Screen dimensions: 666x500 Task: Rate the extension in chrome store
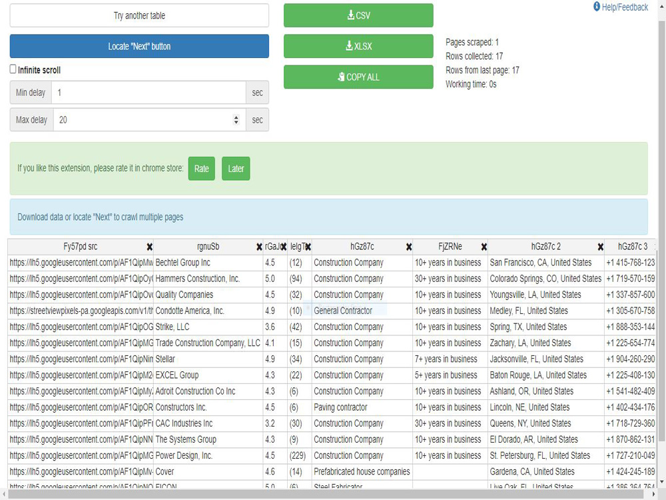(201, 169)
